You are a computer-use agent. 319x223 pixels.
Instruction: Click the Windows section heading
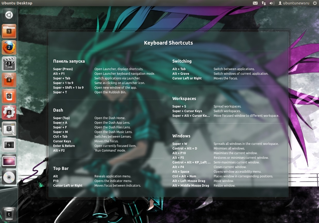[181, 136]
